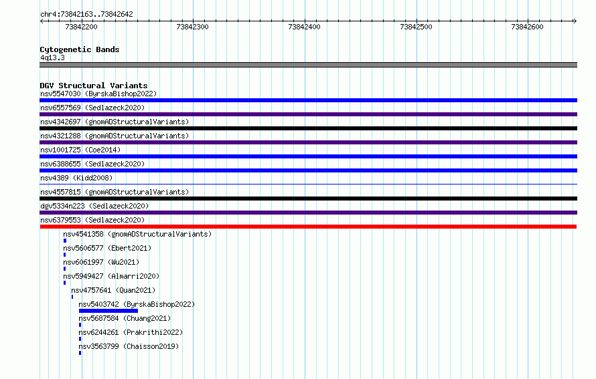Click the gray 4q13.3 cytogenetic band bar
The height and width of the screenshot is (379, 596).
click(x=308, y=65)
